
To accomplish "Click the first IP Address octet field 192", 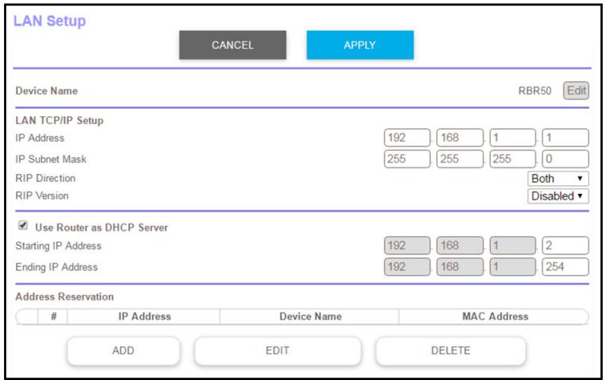I will coord(407,138).
